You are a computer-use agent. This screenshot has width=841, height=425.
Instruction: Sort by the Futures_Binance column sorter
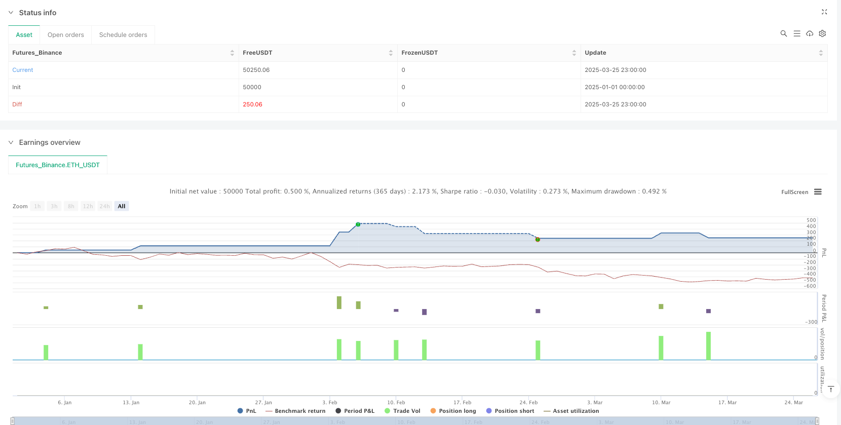[232, 53]
